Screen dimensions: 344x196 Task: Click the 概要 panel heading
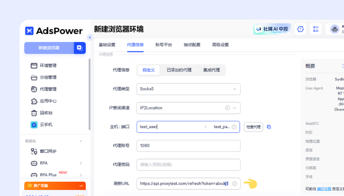click(310, 66)
